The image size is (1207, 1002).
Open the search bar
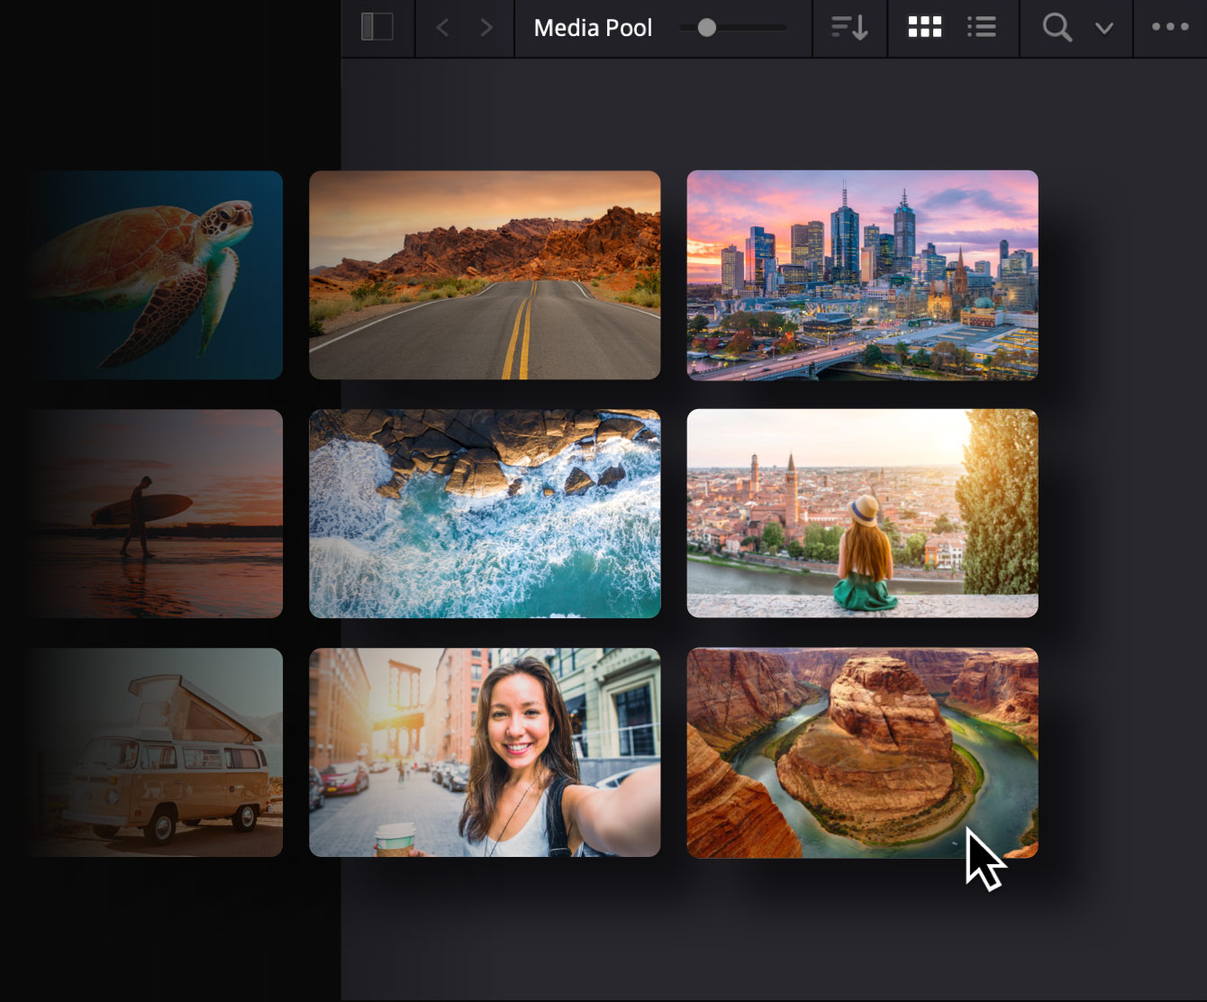(1056, 27)
